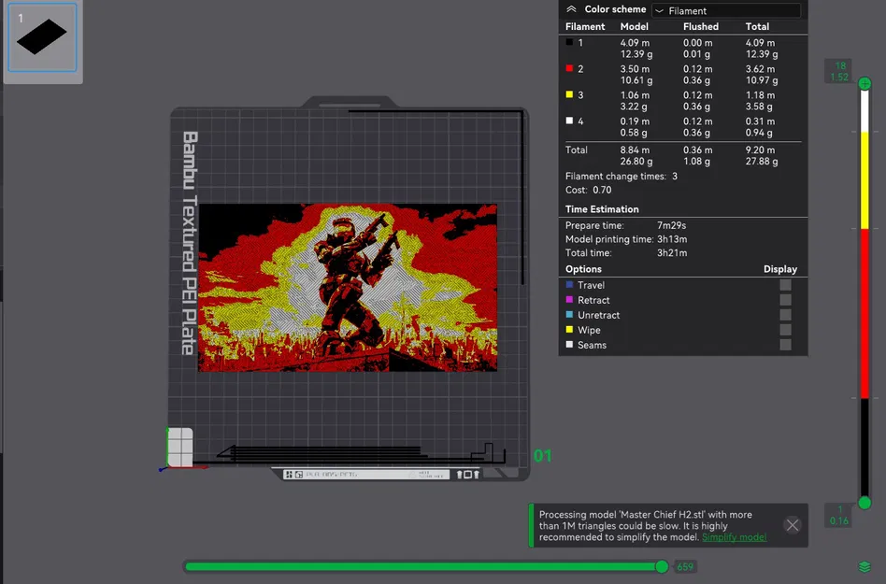Click the yellow swatch for Filament 3
Screen dimensions: 886x584
(569, 94)
